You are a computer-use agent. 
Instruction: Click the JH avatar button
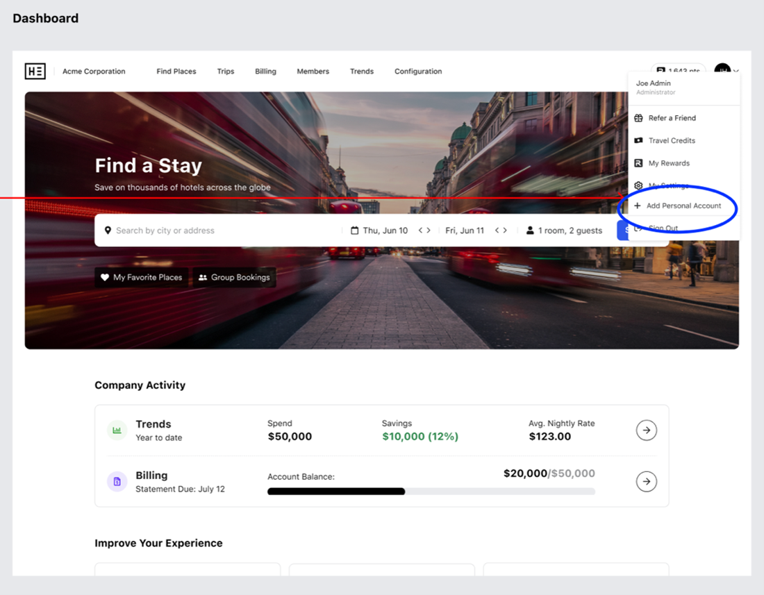(x=722, y=71)
